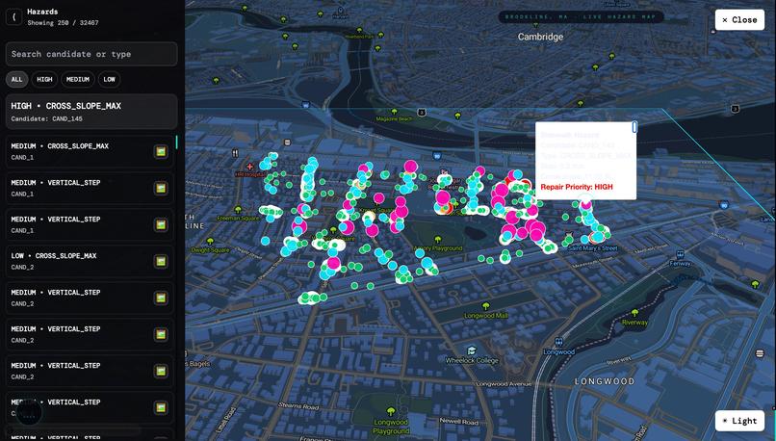Select the Riverway park tree icon
This screenshot has height=441, width=776.
pos(635,313)
